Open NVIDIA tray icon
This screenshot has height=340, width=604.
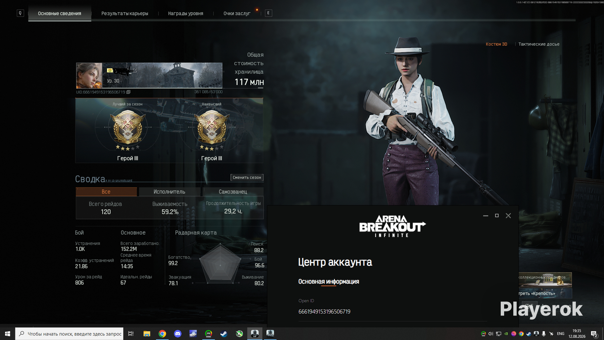coord(506,334)
